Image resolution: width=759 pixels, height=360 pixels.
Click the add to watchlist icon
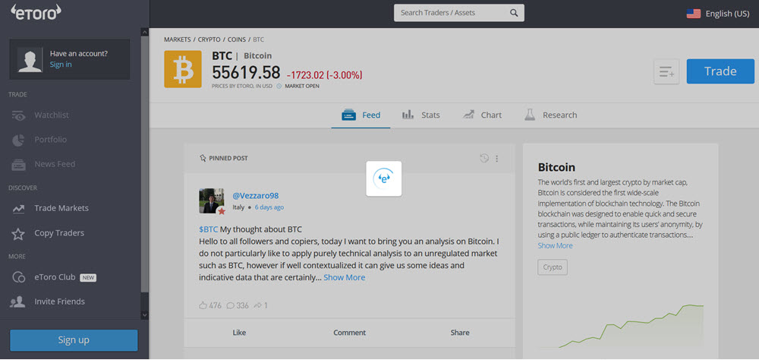pyautogui.click(x=666, y=71)
